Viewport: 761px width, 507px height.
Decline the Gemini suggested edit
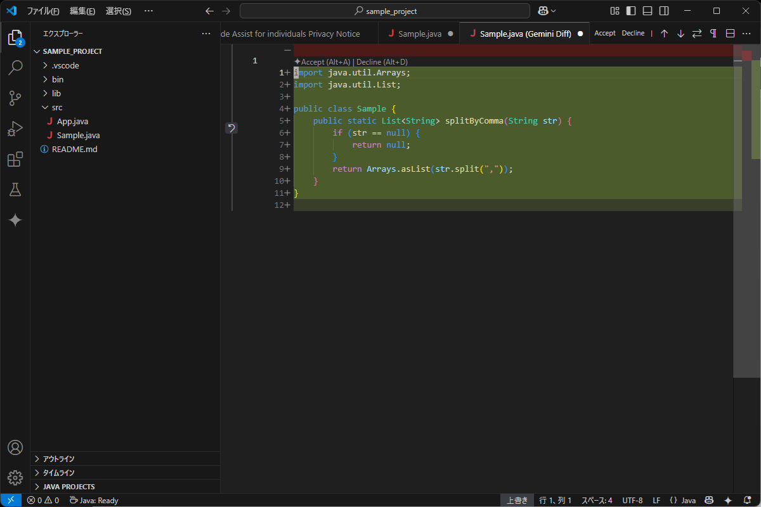(x=632, y=33)
